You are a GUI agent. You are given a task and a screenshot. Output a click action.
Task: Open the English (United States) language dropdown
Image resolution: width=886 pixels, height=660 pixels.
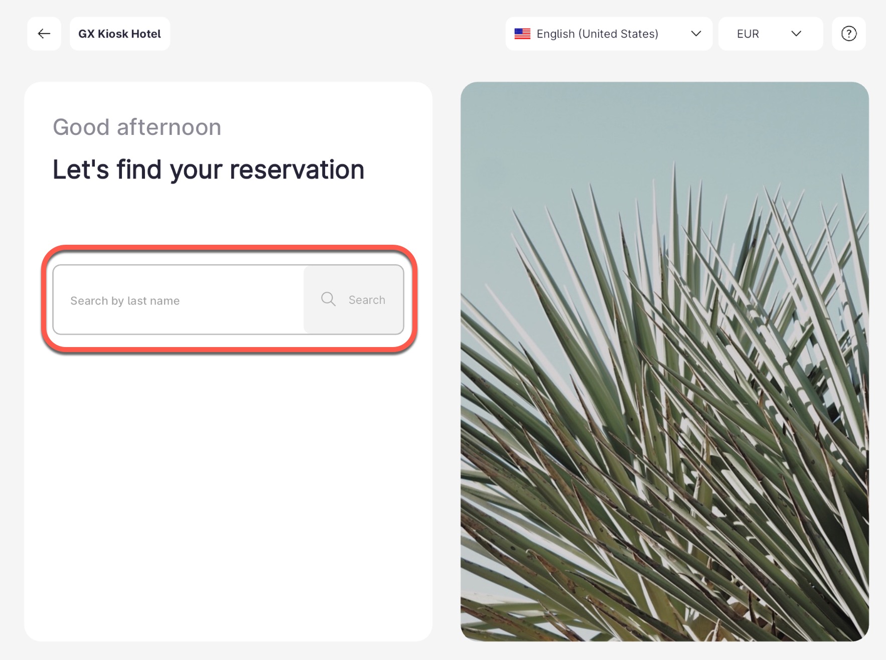tap(609, 34)
